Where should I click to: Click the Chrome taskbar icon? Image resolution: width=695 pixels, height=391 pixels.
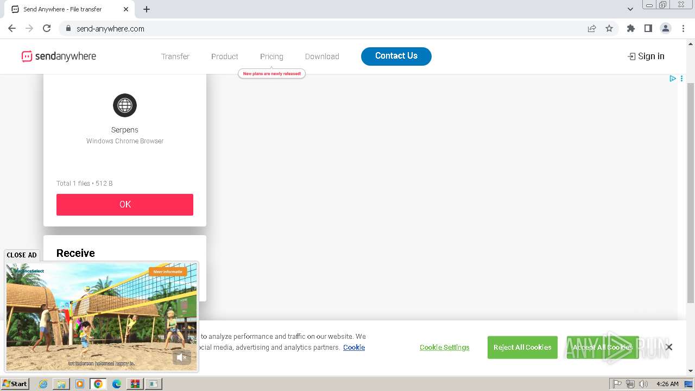point(98,384)
